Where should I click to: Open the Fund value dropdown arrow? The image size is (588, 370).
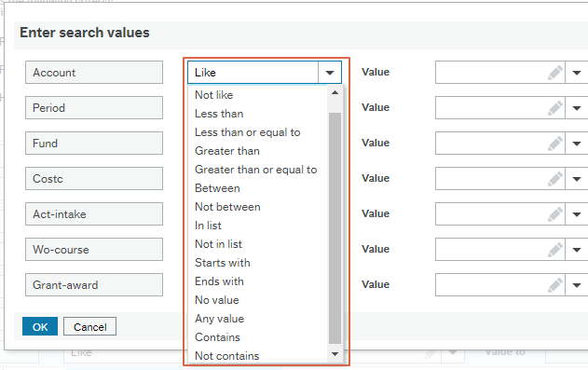tap(577, 144)
